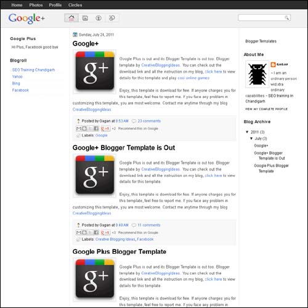The image size is (308, 308).
Task: Open Google+ Blogger Template is Out title
Action: point(124,148)
